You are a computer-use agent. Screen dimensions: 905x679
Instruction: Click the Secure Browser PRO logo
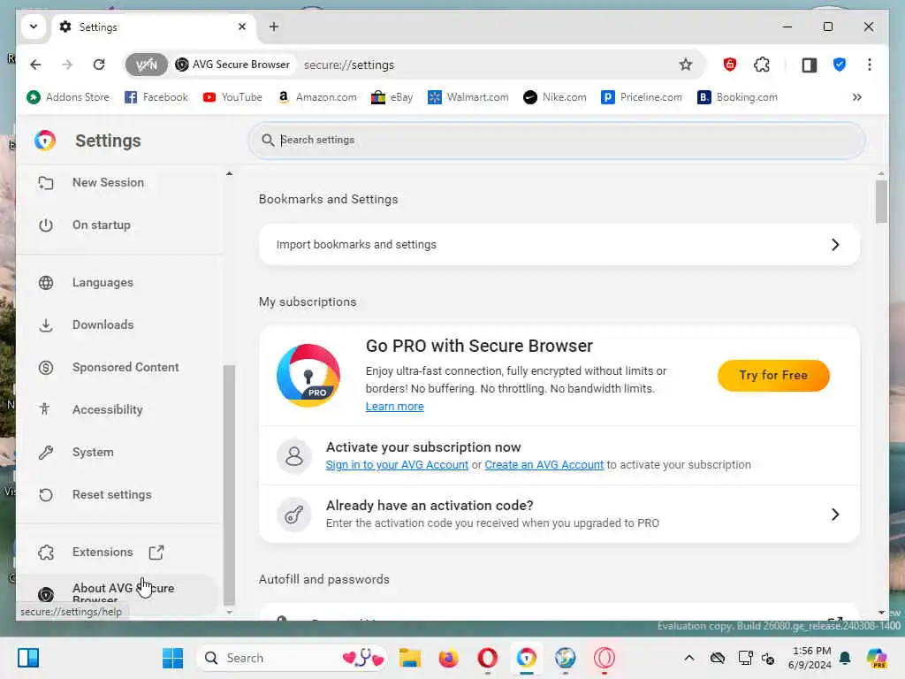click(x=308, y=376)
